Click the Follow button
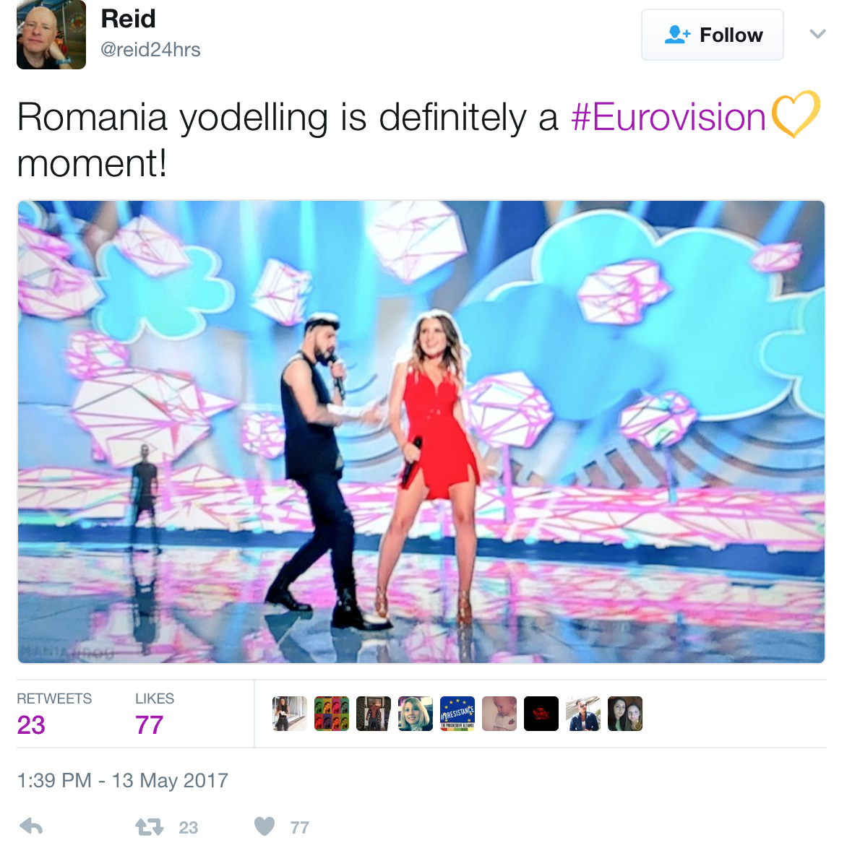The image size is (860, 848). click(712, 35)
